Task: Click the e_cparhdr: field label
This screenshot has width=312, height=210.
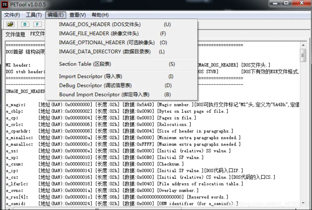Action: pos(18,131)
